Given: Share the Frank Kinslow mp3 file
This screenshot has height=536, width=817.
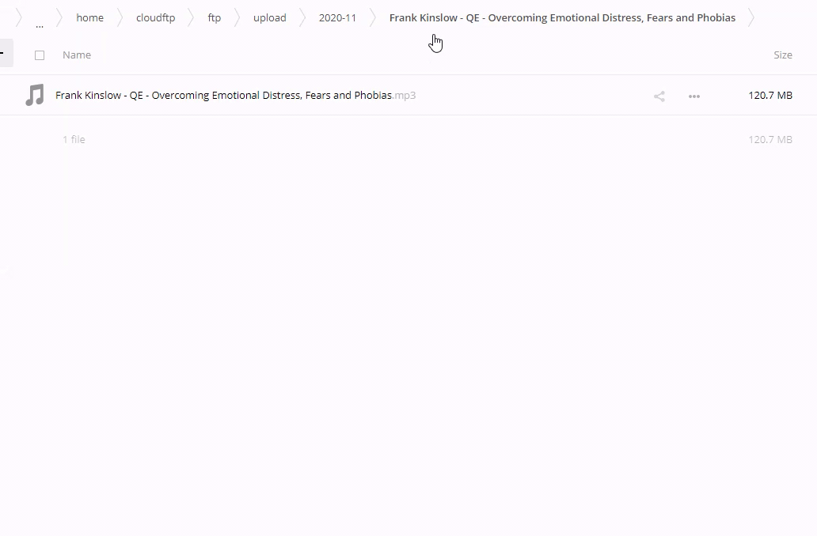Looking at the screenshot, I should point(659,96).
